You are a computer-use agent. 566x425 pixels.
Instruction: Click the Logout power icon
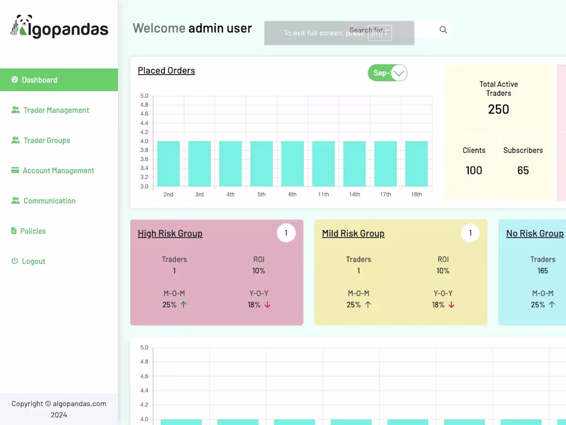point(14,261)
